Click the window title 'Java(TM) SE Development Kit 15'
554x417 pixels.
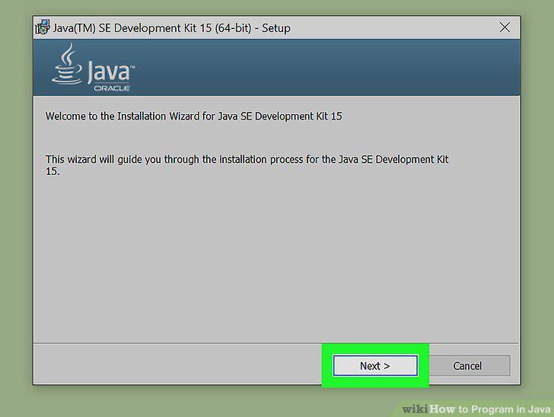click(x=132, y=28)
